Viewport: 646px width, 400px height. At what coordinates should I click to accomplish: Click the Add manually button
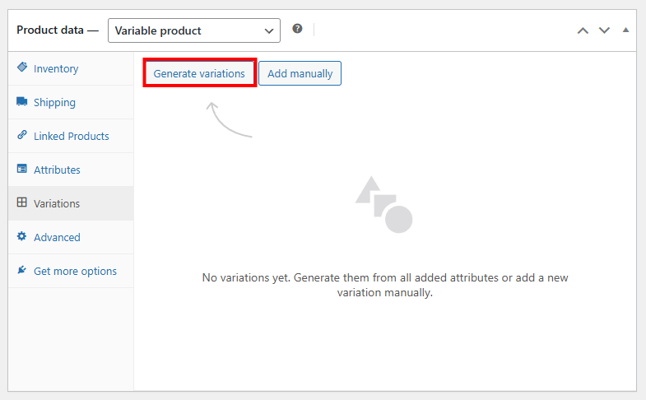click(300, 73)
